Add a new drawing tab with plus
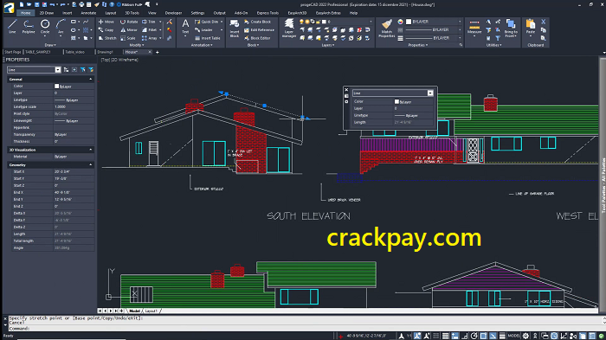This screenshot has height=340, width=606. coord(158,52)
